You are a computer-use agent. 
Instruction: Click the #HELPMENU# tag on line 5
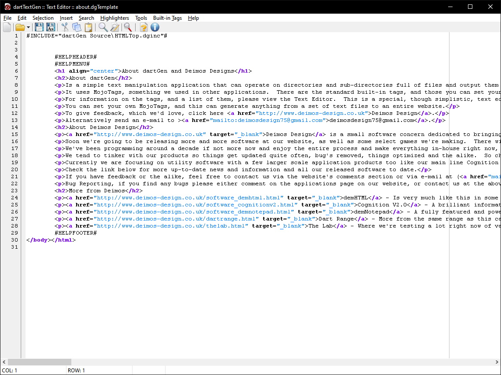click(x=72, y=64)
